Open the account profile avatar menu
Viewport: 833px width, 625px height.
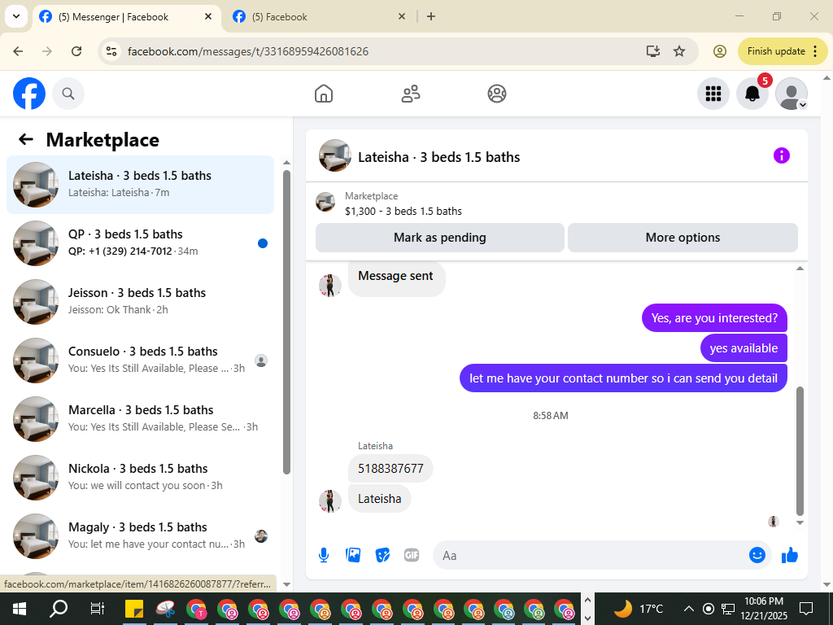792,94
